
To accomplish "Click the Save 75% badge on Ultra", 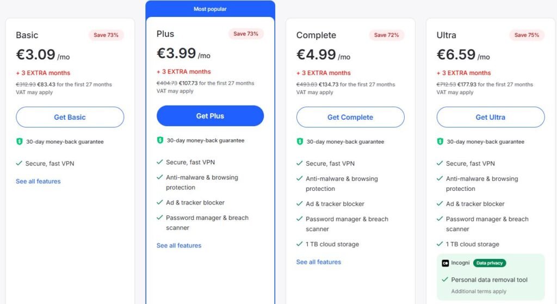I will tap(527, 35).
